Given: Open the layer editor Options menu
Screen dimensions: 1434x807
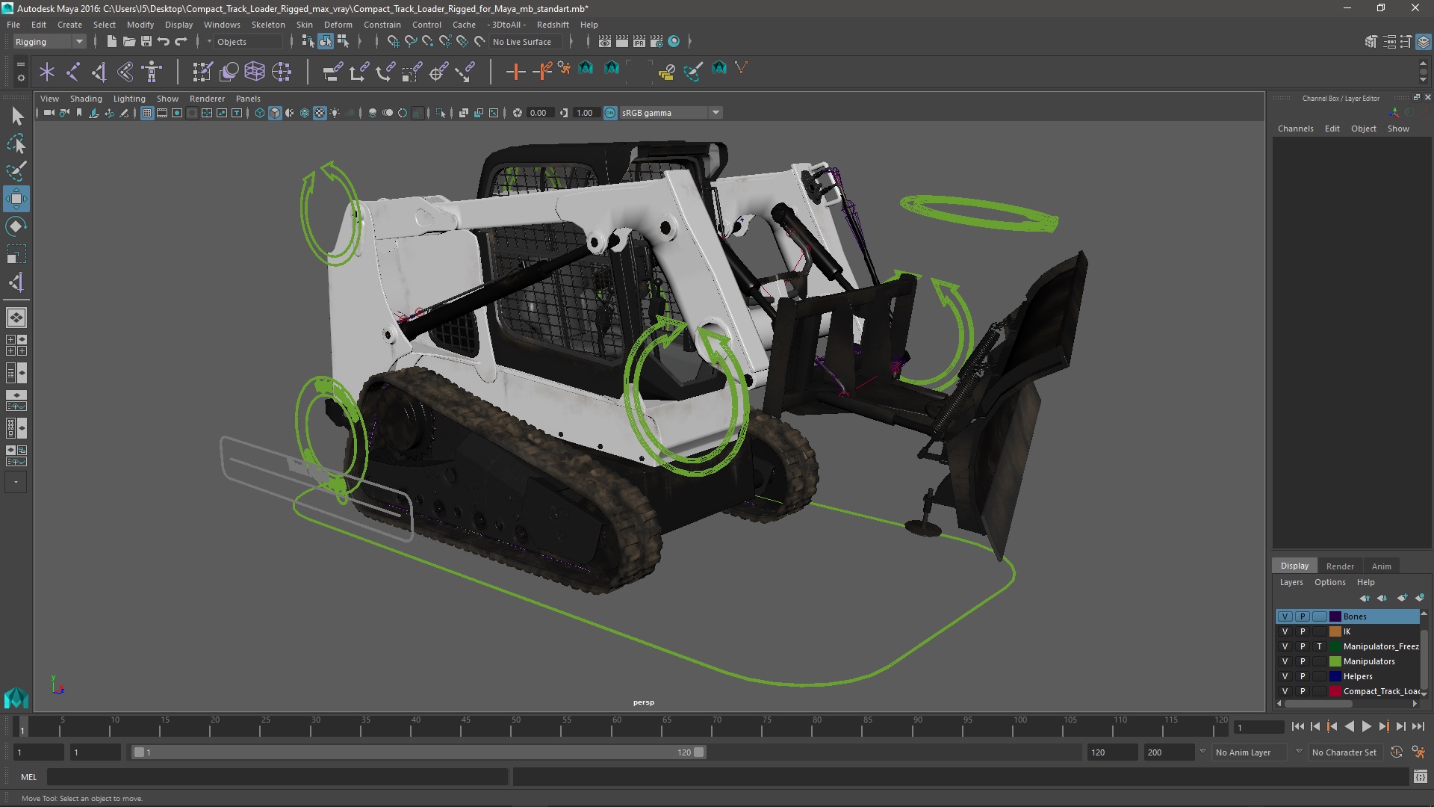Looking at the screenshot, I should 1329,582.
